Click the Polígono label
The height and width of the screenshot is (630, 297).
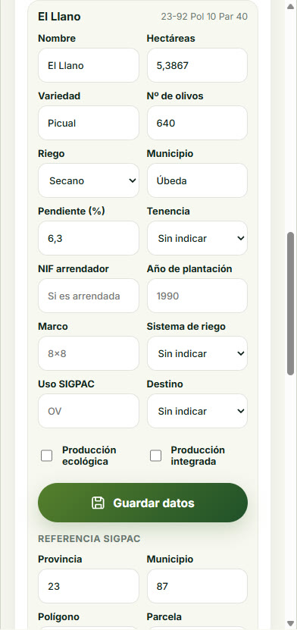(x=58, y=617)
